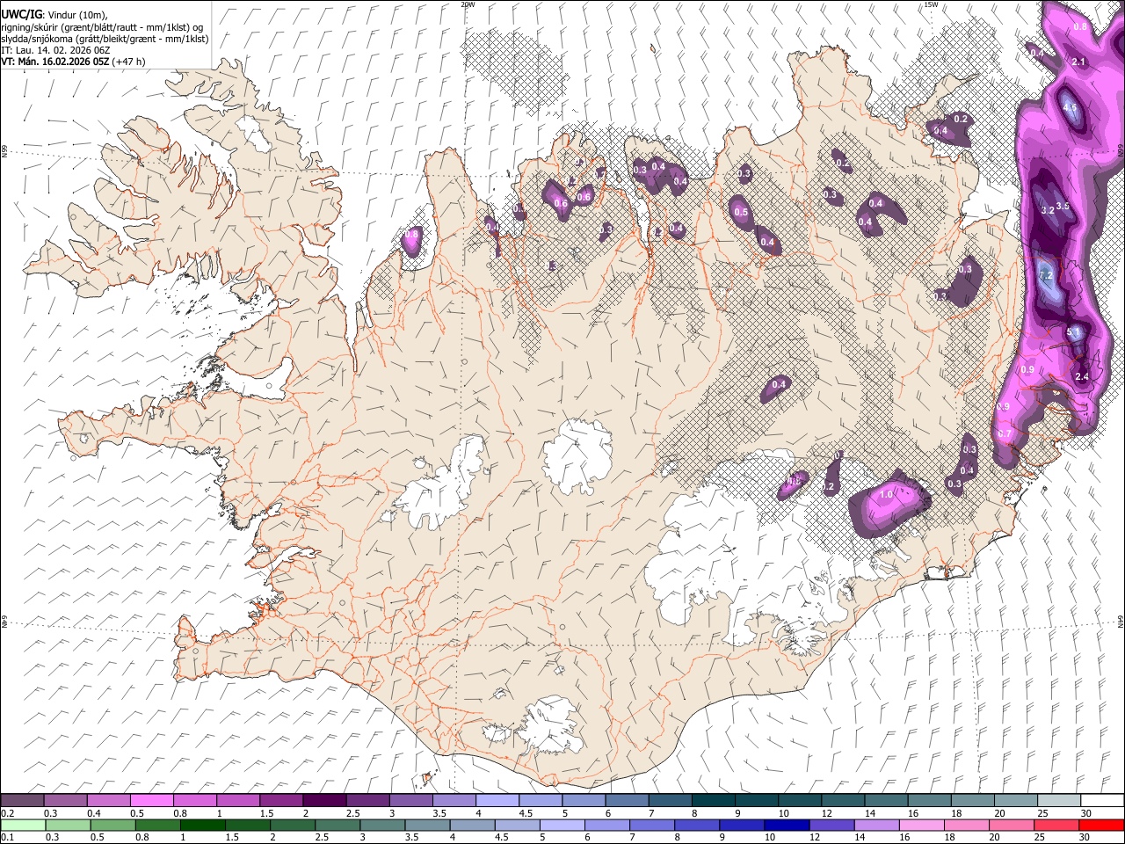Screen dimensions: 1125x844
Task: Click top legend row swatch labeled 0.5
Action: click(151, 801)
